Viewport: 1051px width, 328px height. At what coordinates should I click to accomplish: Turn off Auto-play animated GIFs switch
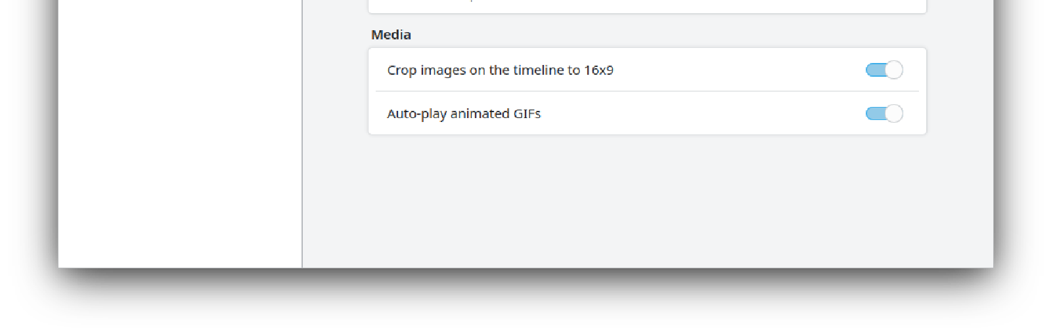pyautogui.click(x=884, y=113)
